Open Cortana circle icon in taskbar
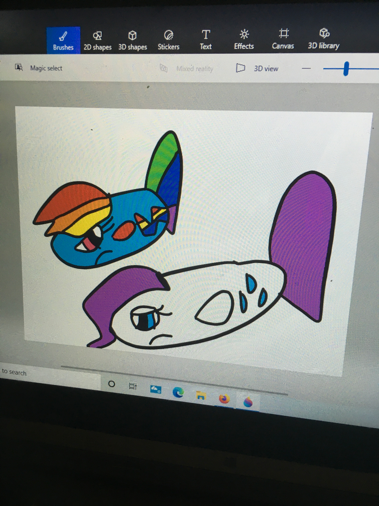 [x=112, y=384]
